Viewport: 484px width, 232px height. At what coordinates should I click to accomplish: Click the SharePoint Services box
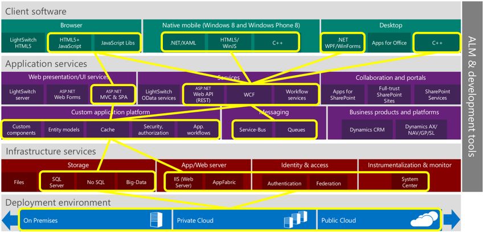tap(437, 95)
